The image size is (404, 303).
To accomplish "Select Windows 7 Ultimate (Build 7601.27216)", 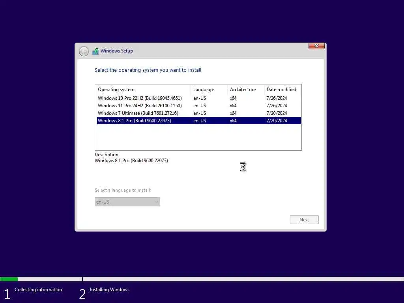I will click(199, 113).
